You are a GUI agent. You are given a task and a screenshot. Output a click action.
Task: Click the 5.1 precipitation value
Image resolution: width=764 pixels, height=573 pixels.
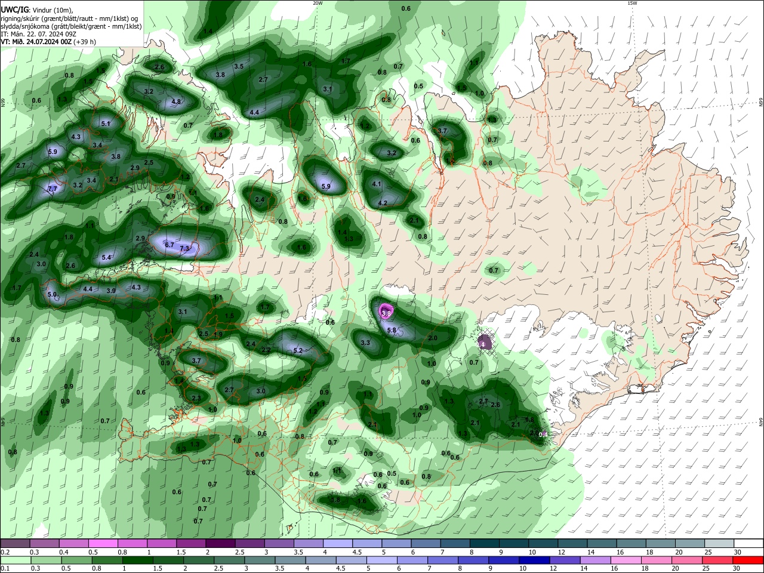point(106,124)
